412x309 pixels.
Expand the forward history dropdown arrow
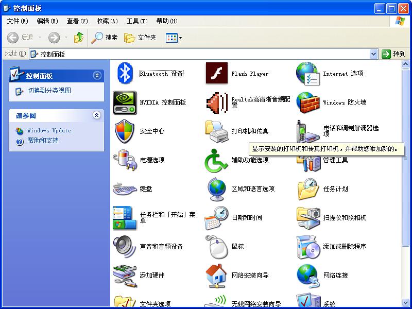(66, 38)
